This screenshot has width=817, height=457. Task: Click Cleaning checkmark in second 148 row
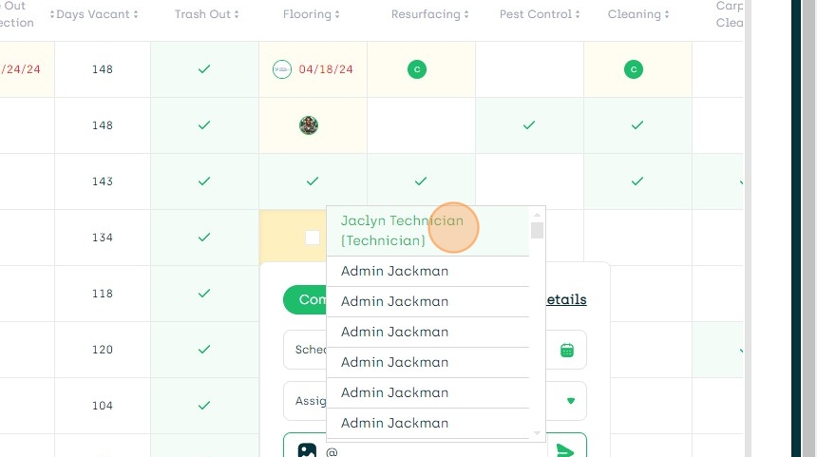637,125
